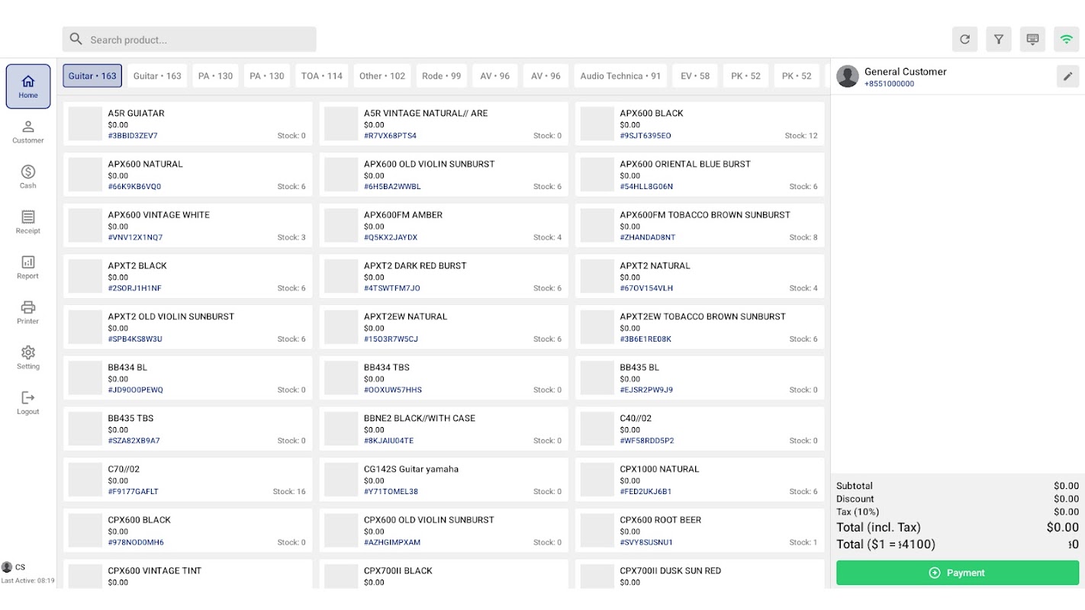This screenshot has width=1085, height=610.
Task: Add APX600 BLACK to the order
Action: 700,124
